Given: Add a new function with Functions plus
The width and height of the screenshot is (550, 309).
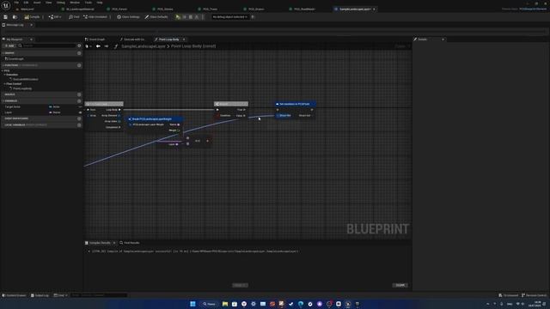Looking at the screenshot, I should tap(79, 65).
